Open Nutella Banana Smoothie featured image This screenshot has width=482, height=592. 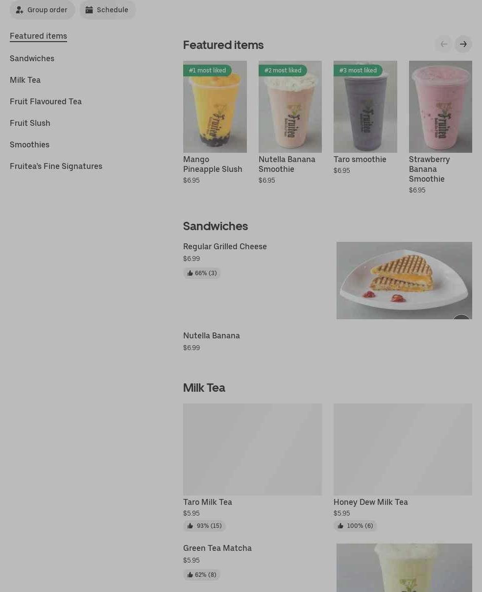(x=290, y=107)
